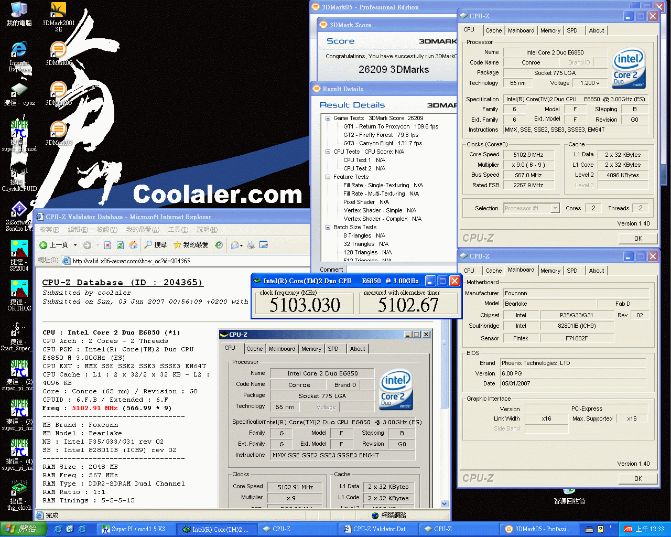Switch to Cache tab in CPU-Z Processor window
This screenshot has height=537, width=671.
pyautogui.click(x=493, y=30)
